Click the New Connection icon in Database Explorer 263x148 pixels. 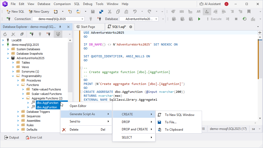(x=31, y=34)
